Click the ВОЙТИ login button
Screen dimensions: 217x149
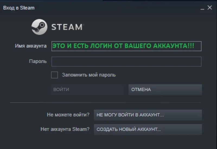87,90
